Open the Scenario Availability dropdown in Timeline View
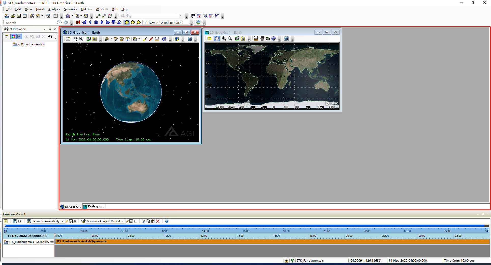The width and height of the screenshot is (491, 265). [x=63, y=221]
